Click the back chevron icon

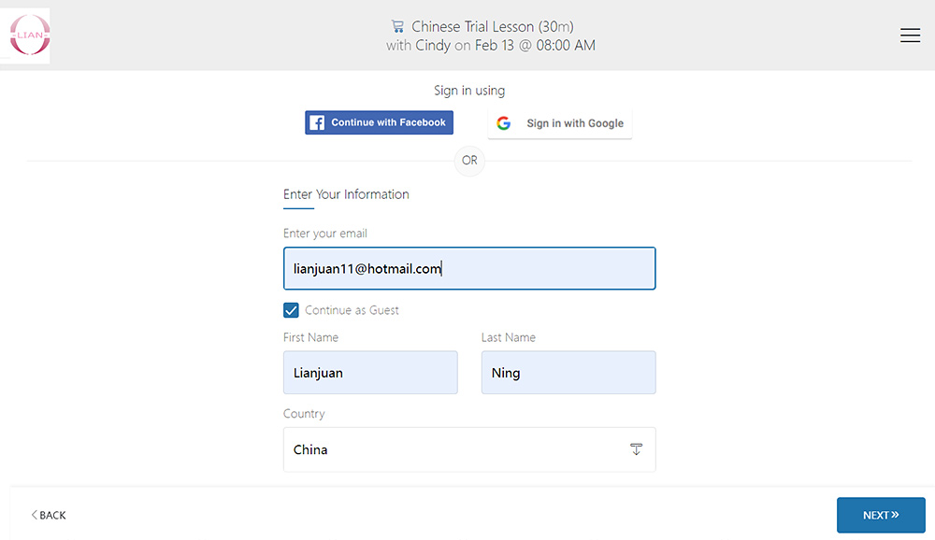click(x=34, y=515)
